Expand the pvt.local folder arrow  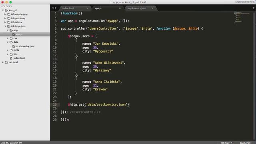click(3, 62)
